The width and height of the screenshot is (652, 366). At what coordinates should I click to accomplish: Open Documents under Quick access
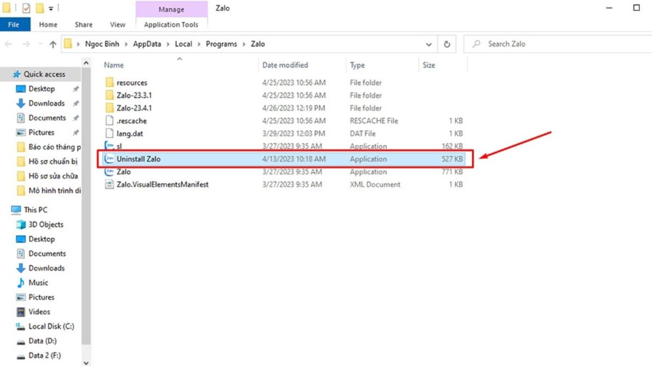coord(47,118)
